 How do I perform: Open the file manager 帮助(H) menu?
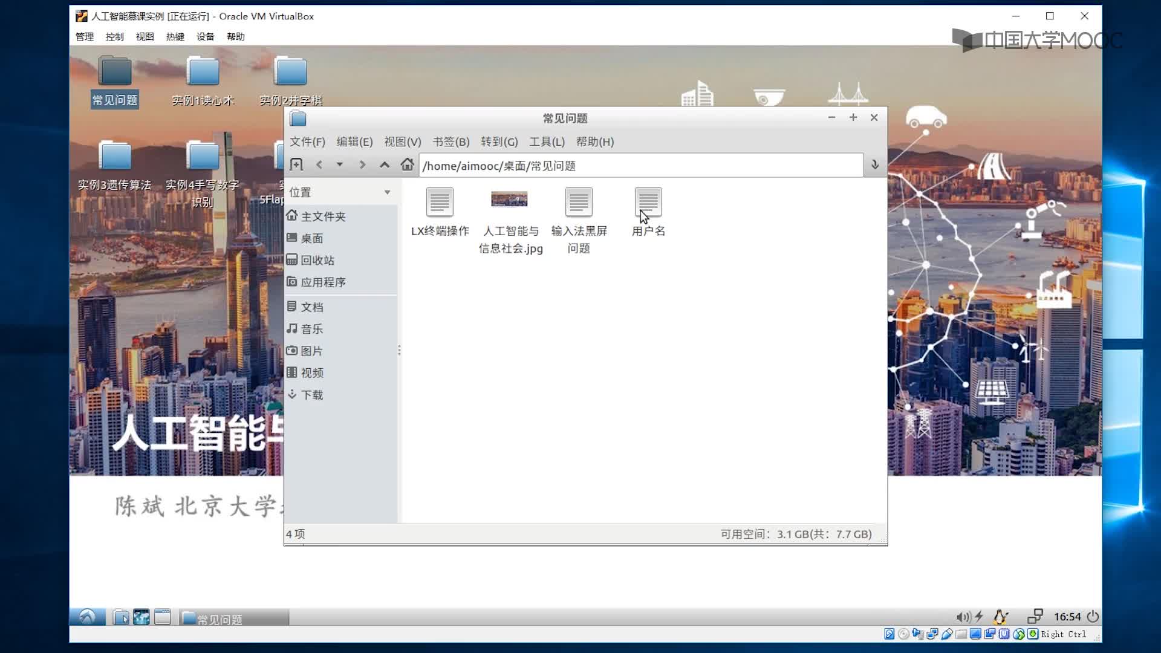[x=594, y=141]
